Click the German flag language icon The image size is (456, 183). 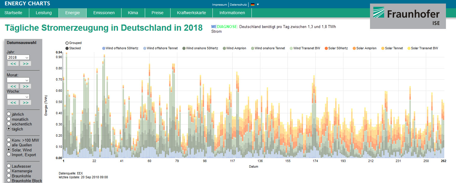252,4
